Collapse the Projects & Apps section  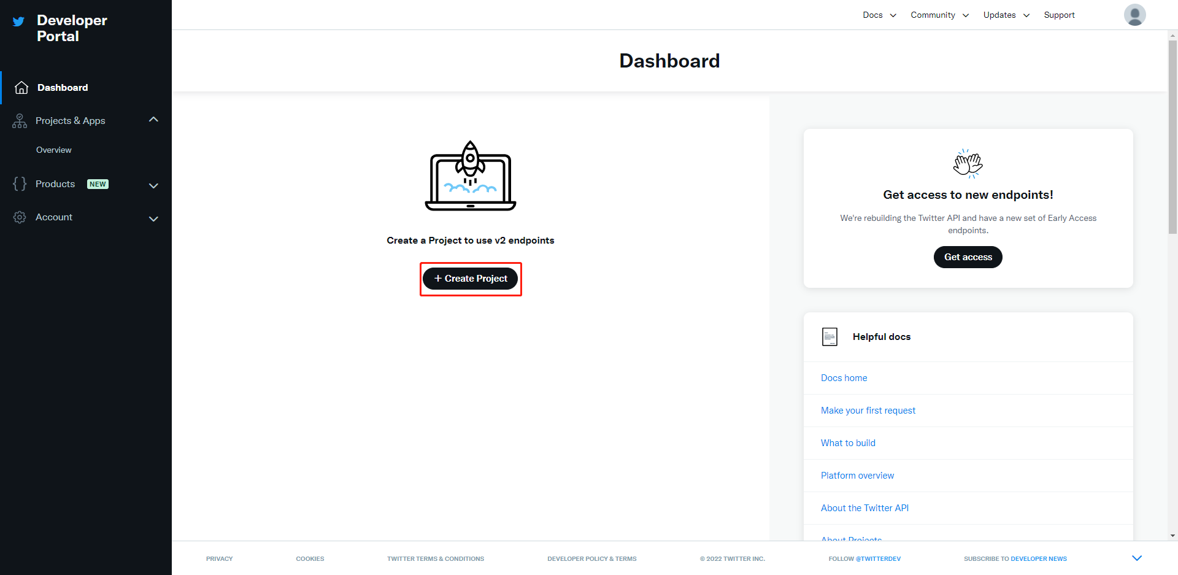point(153,120)
